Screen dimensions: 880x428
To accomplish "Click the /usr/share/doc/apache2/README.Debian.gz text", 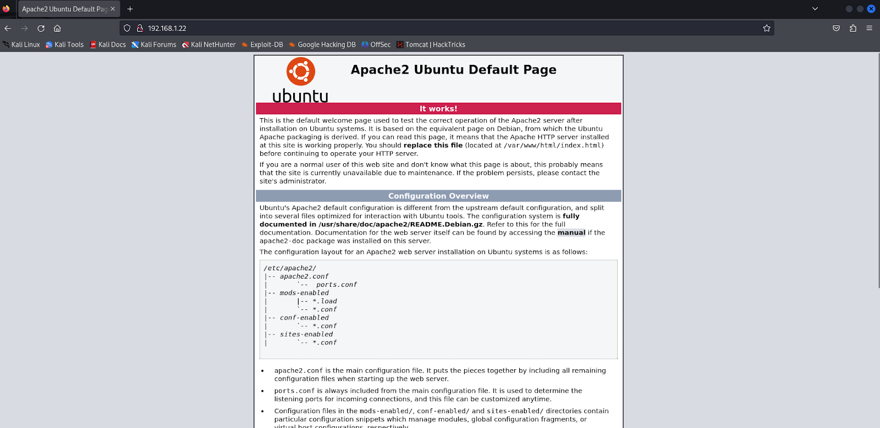I will (400, 224).
